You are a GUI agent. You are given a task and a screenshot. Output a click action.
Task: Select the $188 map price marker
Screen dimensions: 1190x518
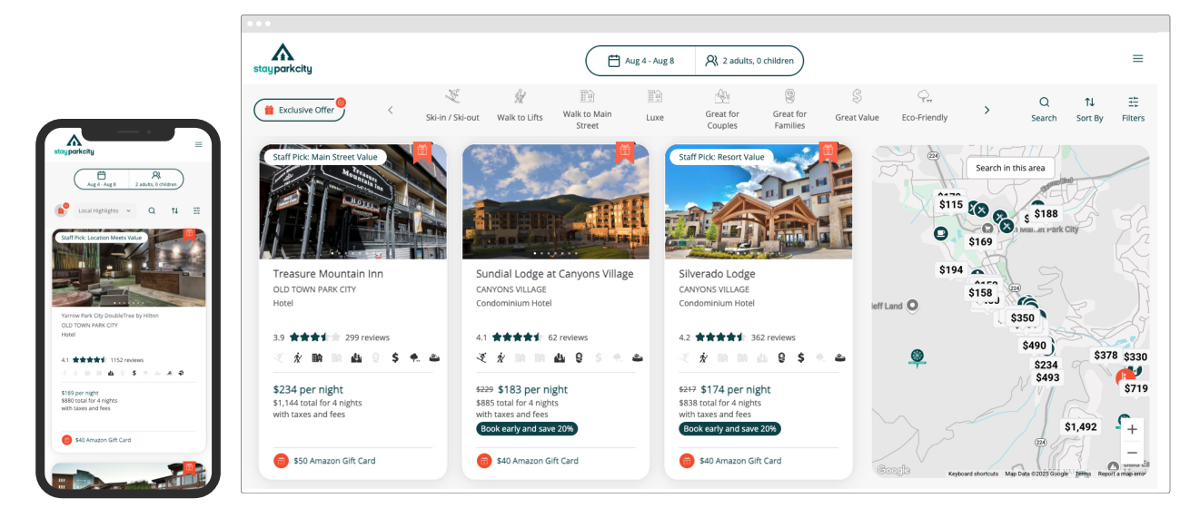click(1046, 214)
